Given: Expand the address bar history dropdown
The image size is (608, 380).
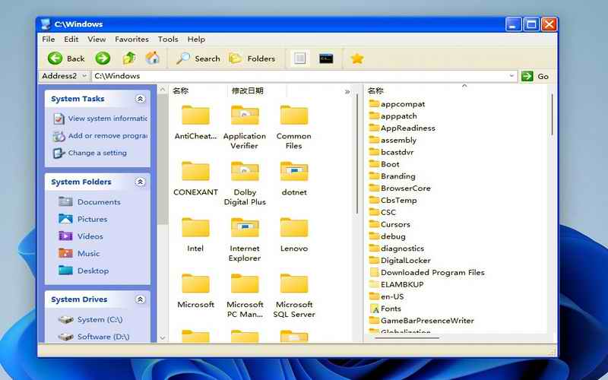Looking at the screenshot, I should [511, 76].
